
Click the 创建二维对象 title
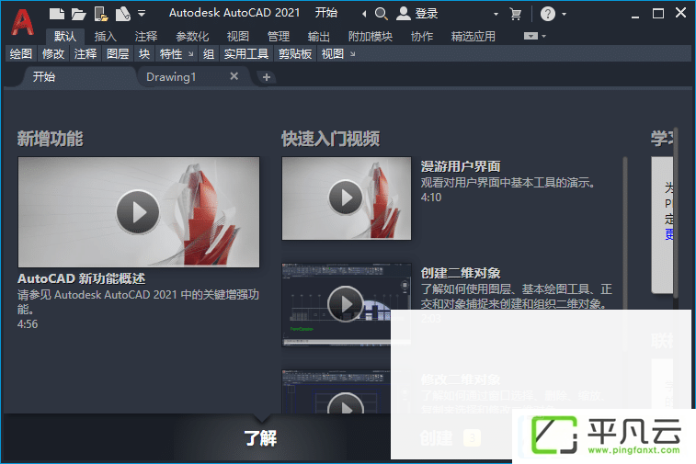(x=461, y=273)
